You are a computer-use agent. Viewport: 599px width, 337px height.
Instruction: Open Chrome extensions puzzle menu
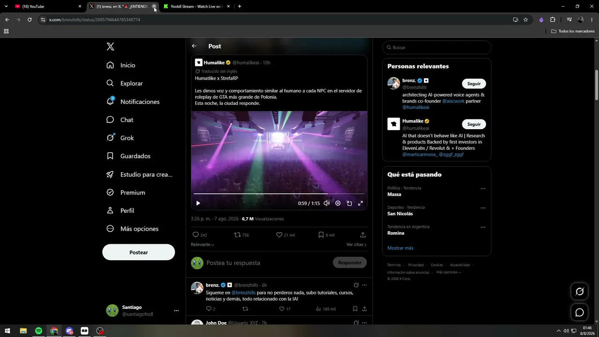coord(553,20)
